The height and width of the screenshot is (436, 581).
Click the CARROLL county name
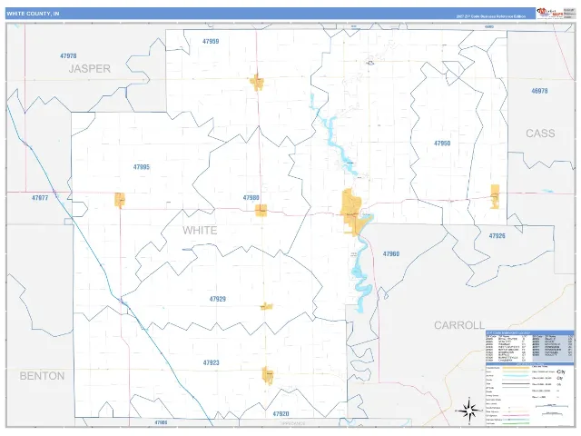coord(459,325)
